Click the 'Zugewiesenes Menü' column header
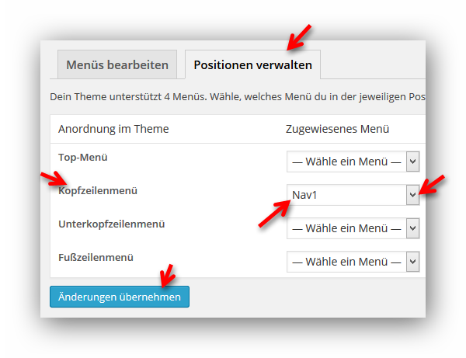 tap(337, 129)
